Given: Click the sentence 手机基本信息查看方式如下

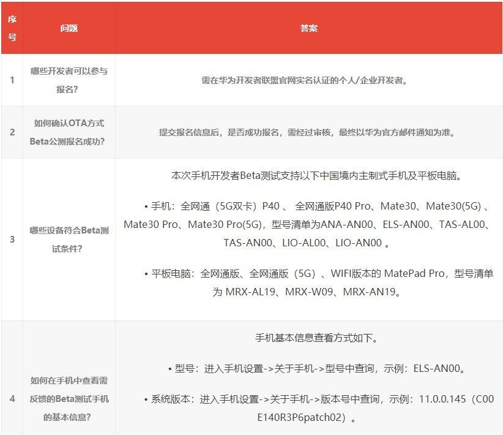Looking at the screenshot, I should pyautogui.click(x=316, y=338).
